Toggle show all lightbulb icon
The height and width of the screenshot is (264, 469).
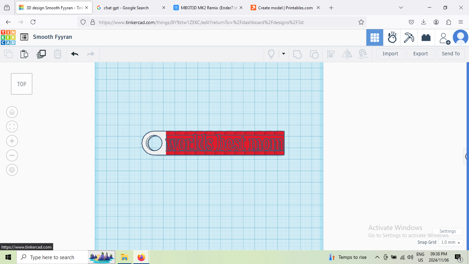271,54
